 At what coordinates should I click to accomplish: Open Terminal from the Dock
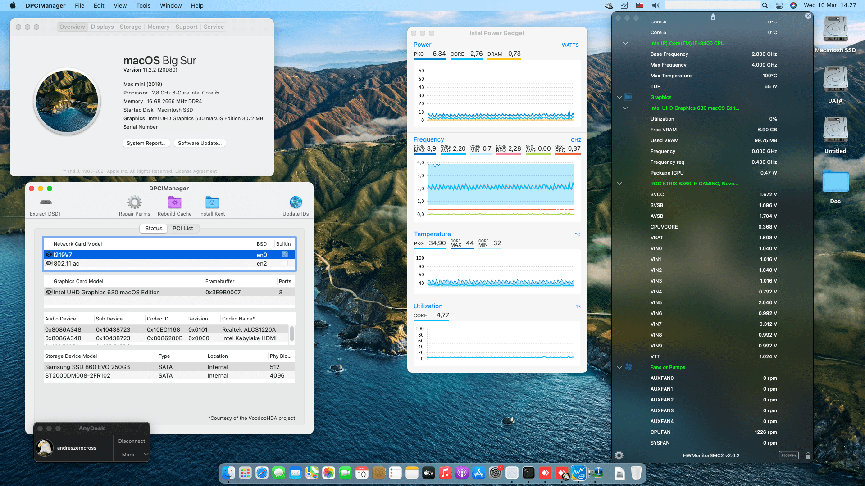(528, 473)
